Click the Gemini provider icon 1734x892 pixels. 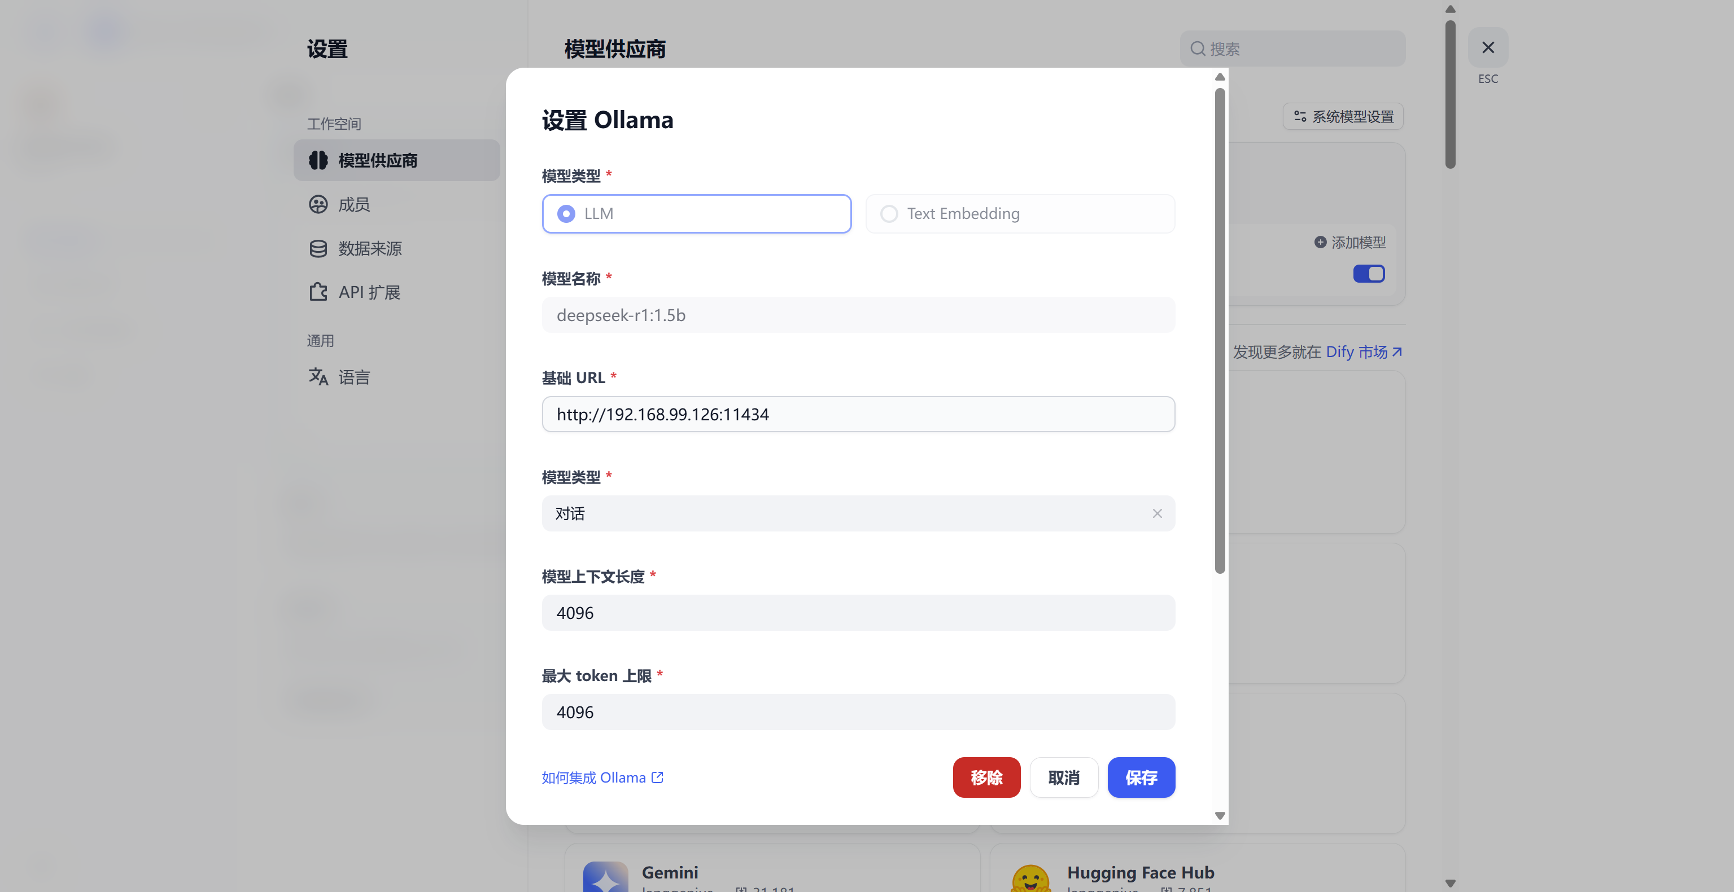click(605, 876)
